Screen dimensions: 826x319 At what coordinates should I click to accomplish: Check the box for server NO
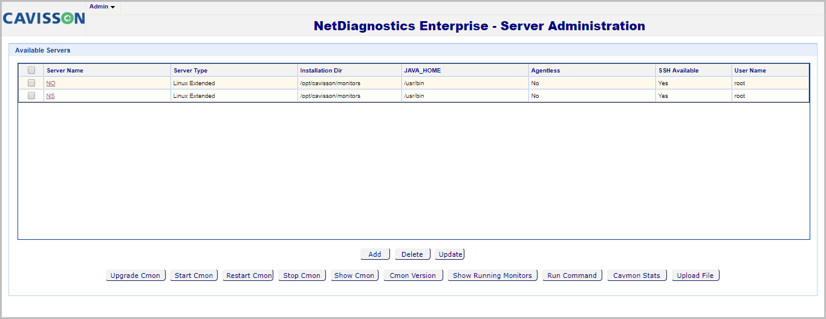[x=31, y=83]
